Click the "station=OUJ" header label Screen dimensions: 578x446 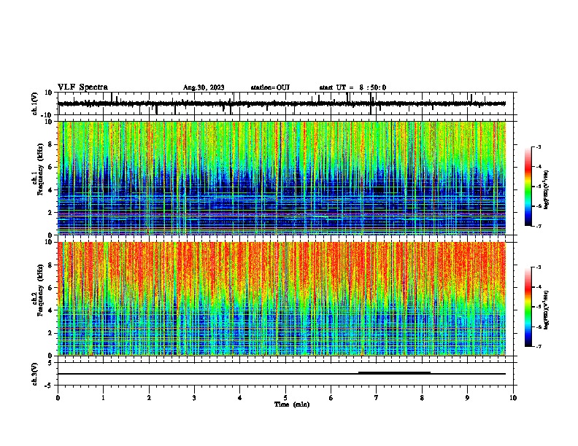[x=270, y=87]
